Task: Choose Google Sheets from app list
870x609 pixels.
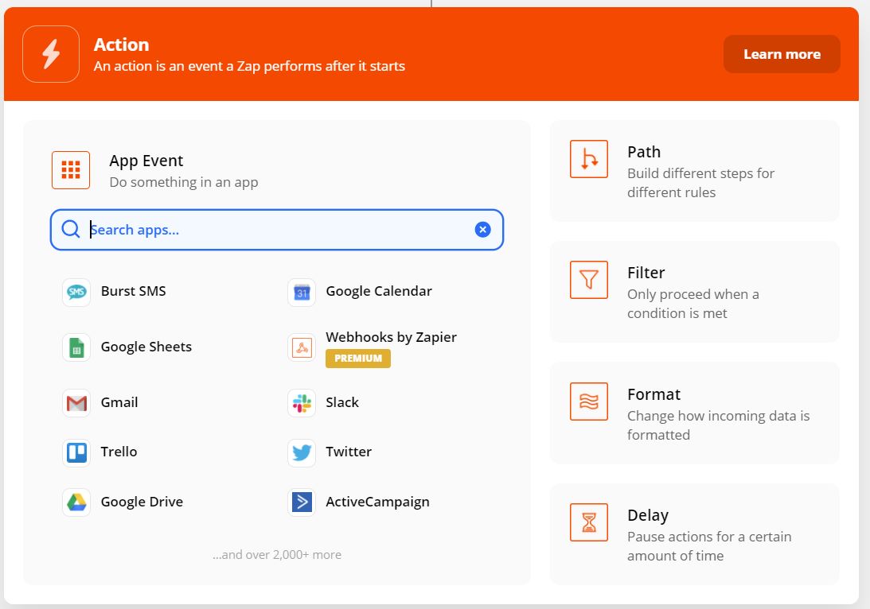Action: coord(146,347)
